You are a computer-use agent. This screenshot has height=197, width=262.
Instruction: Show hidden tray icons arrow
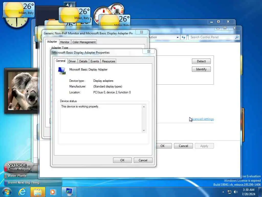pyautogui.click(x=223, y=192)
